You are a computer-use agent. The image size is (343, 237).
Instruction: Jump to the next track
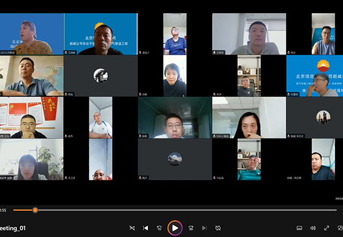[205, 228]
